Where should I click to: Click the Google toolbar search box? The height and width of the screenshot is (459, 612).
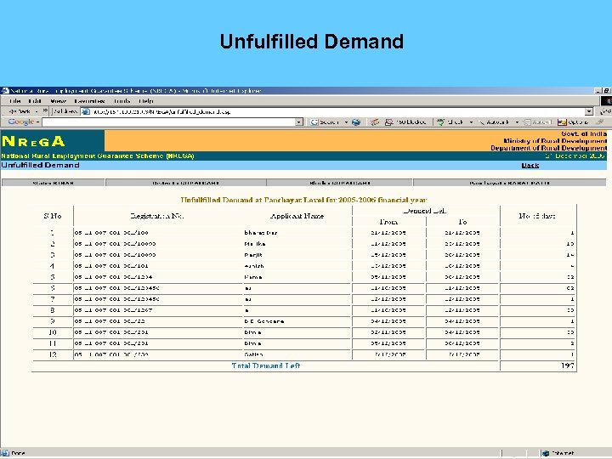point(168,122)
